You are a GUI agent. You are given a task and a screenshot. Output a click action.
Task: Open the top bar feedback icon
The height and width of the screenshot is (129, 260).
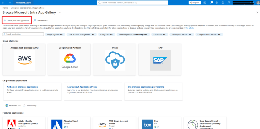click(x=229, y=3)
